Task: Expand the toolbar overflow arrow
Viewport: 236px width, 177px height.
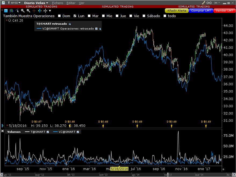Action: coord(50,11)
